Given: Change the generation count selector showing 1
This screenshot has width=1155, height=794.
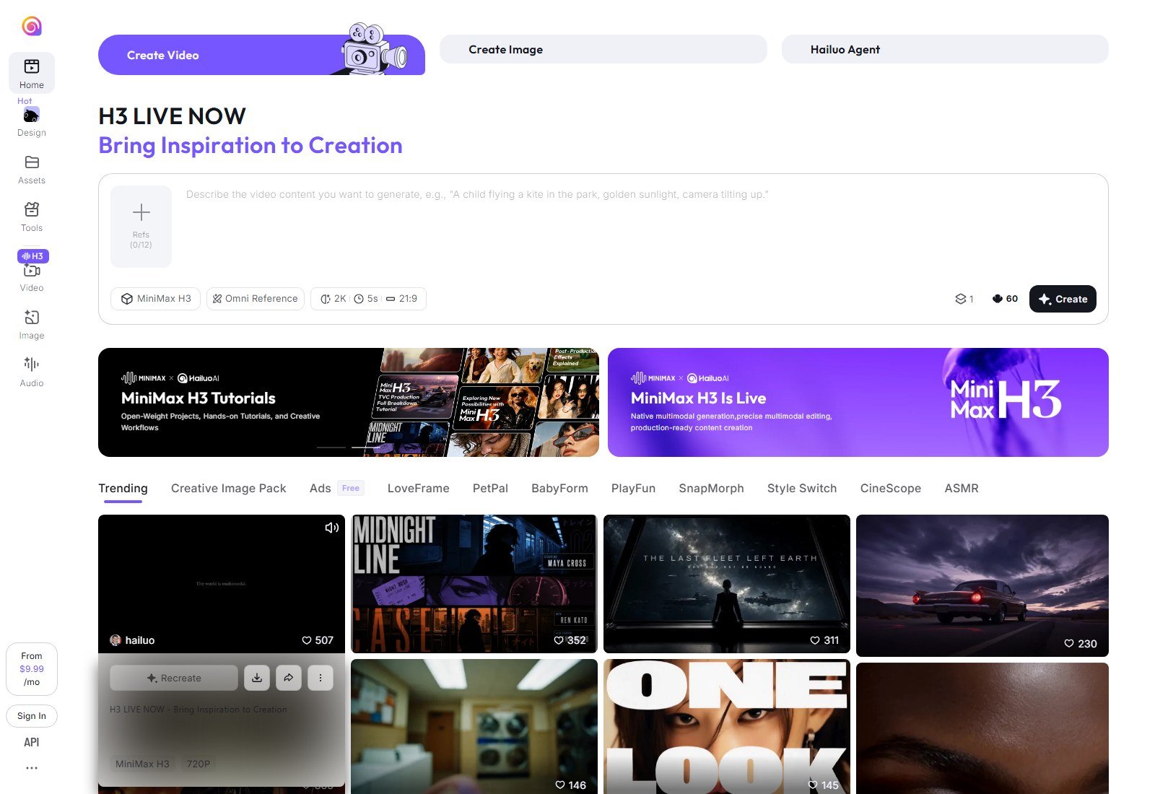Looking at the screenshot, I should (964, 299).
